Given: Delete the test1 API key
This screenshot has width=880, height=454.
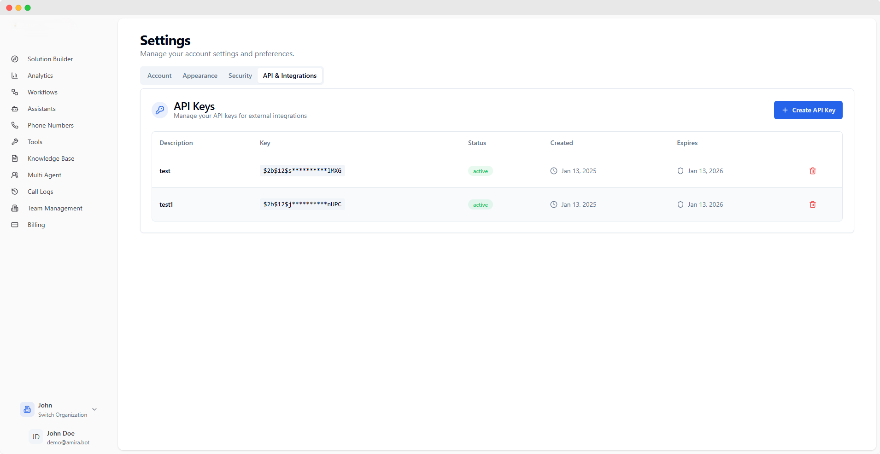Looking at the screenshot, I should [x=812, y=204].
